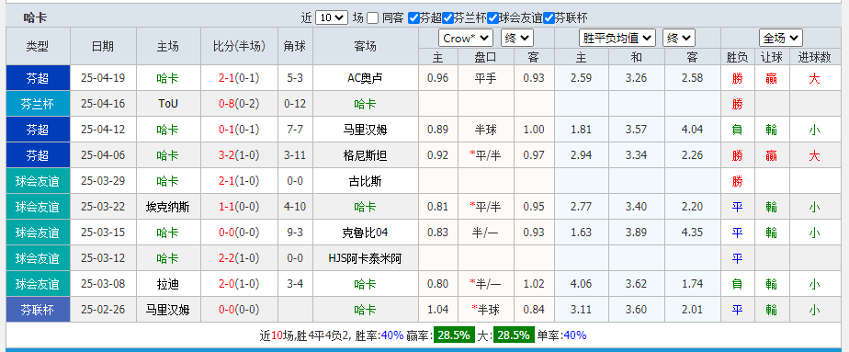849x352 pixels.
Task: Toggle the 同客 checkbox
Action: pyautogui.click(x=372, y=17)
